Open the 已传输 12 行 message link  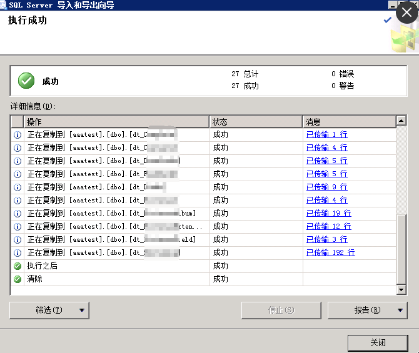click(328, 227)
